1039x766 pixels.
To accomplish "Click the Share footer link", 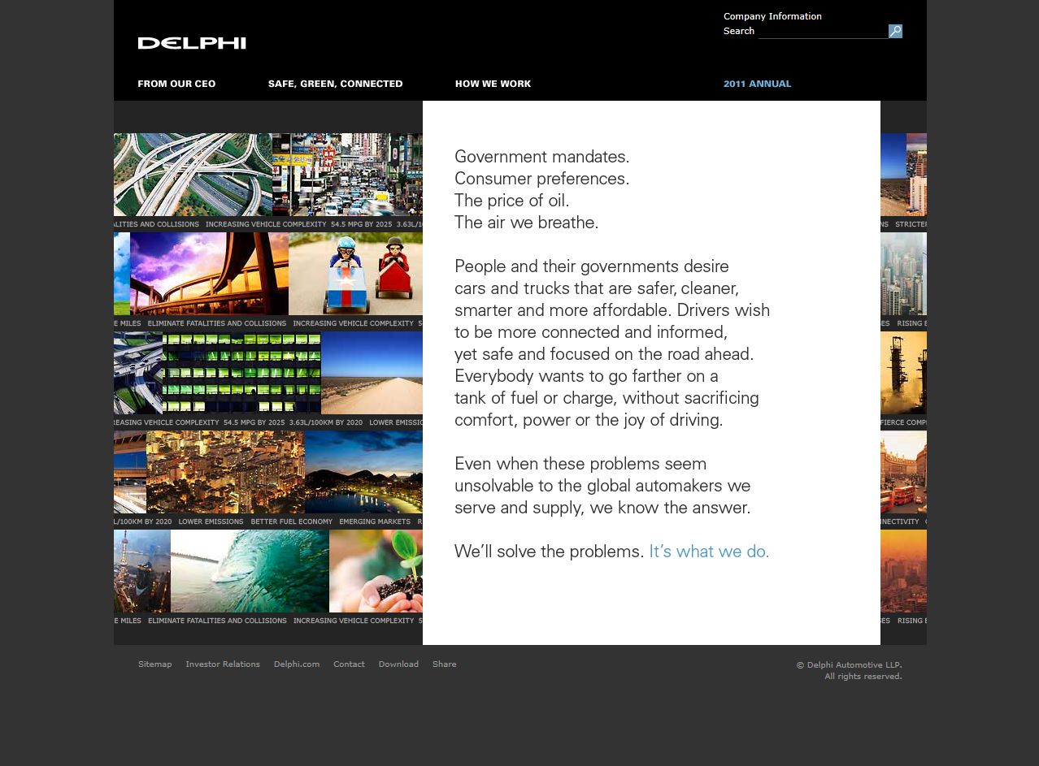I will [x=444, y=664].
